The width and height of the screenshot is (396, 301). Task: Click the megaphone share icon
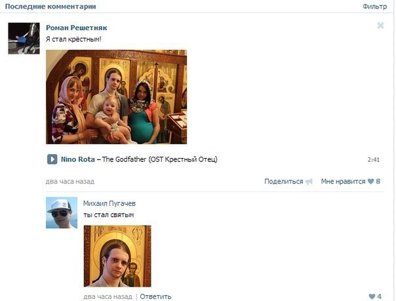[309, 182]
